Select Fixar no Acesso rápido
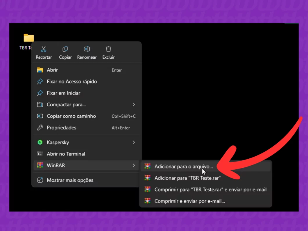308x231 pixels. [86, 82]
